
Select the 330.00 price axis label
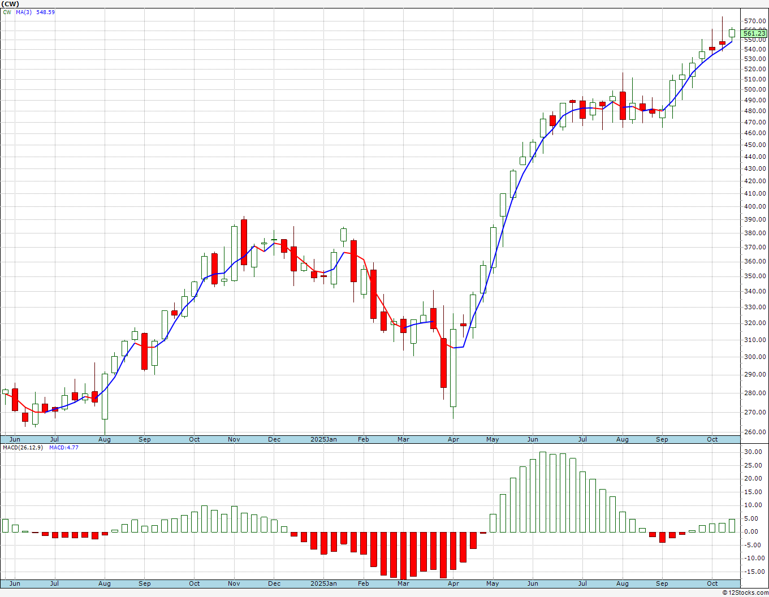click(755, 308)
